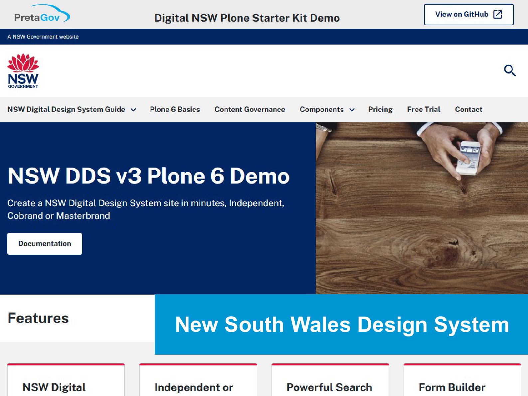
Task: Click A NSW Government website banner text
Action: (x=43, y=37)
